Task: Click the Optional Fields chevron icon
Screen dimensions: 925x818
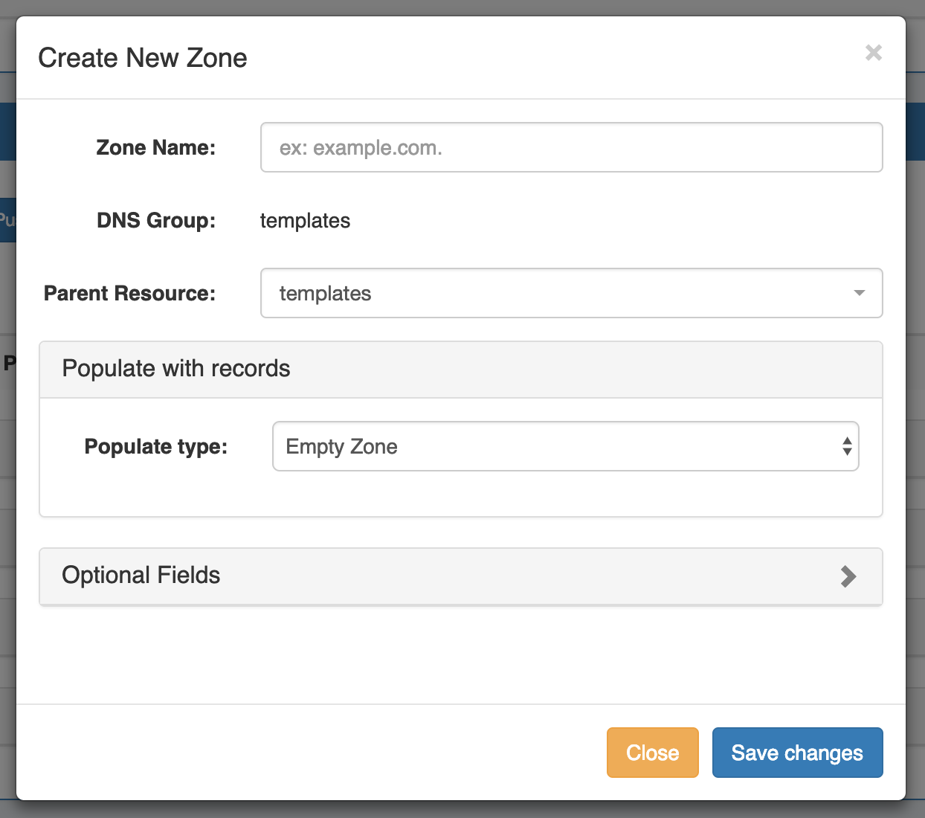Action: tap(848, 576)
